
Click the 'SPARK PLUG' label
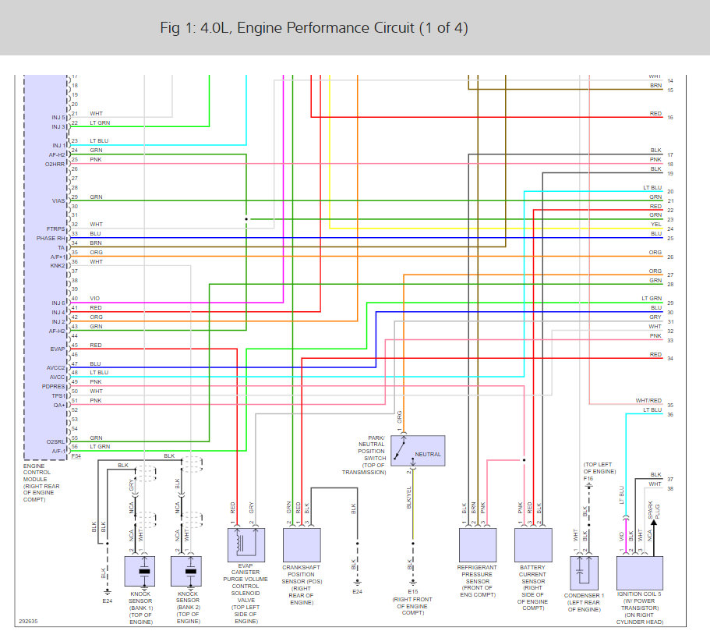pyautogui.click(x=654, y=510)
